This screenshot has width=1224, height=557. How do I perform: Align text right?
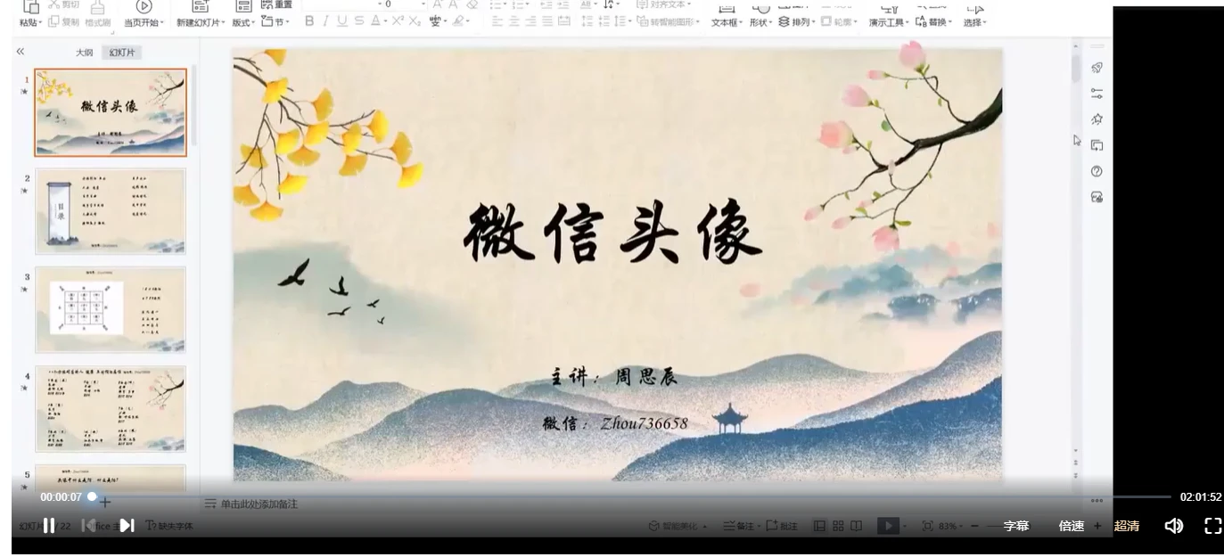pyautogui.click(x=531, y=21)
